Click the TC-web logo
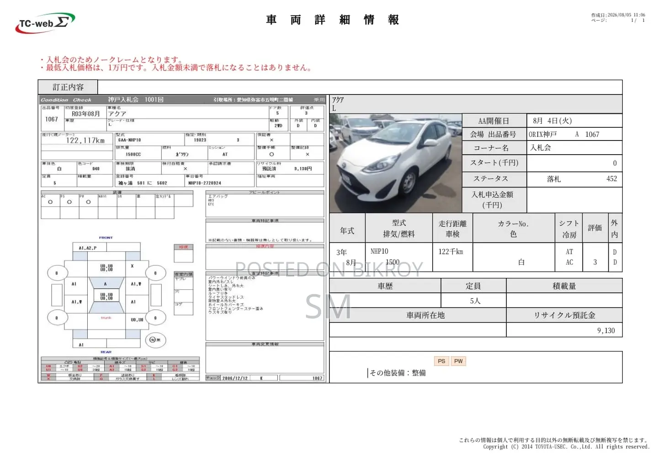 (45, 23)
